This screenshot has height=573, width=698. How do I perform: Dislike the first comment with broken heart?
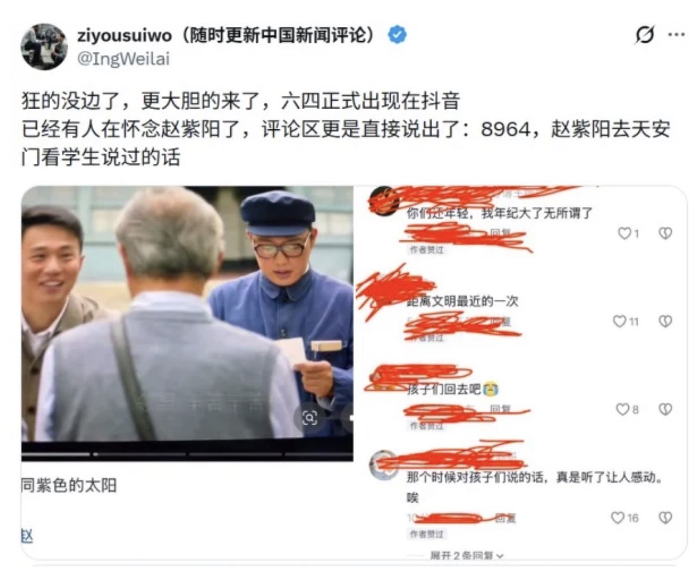tap(665, 233)
